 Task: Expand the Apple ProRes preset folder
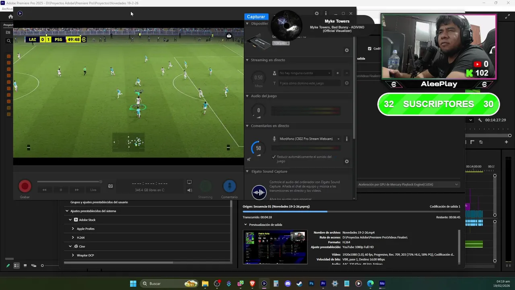point(73,229)
